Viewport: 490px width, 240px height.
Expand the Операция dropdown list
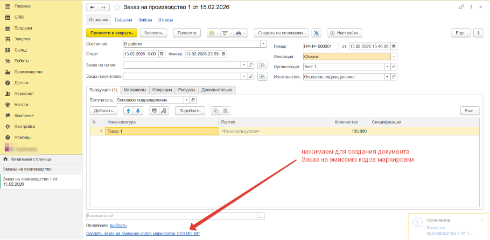(x=394, y=56)
